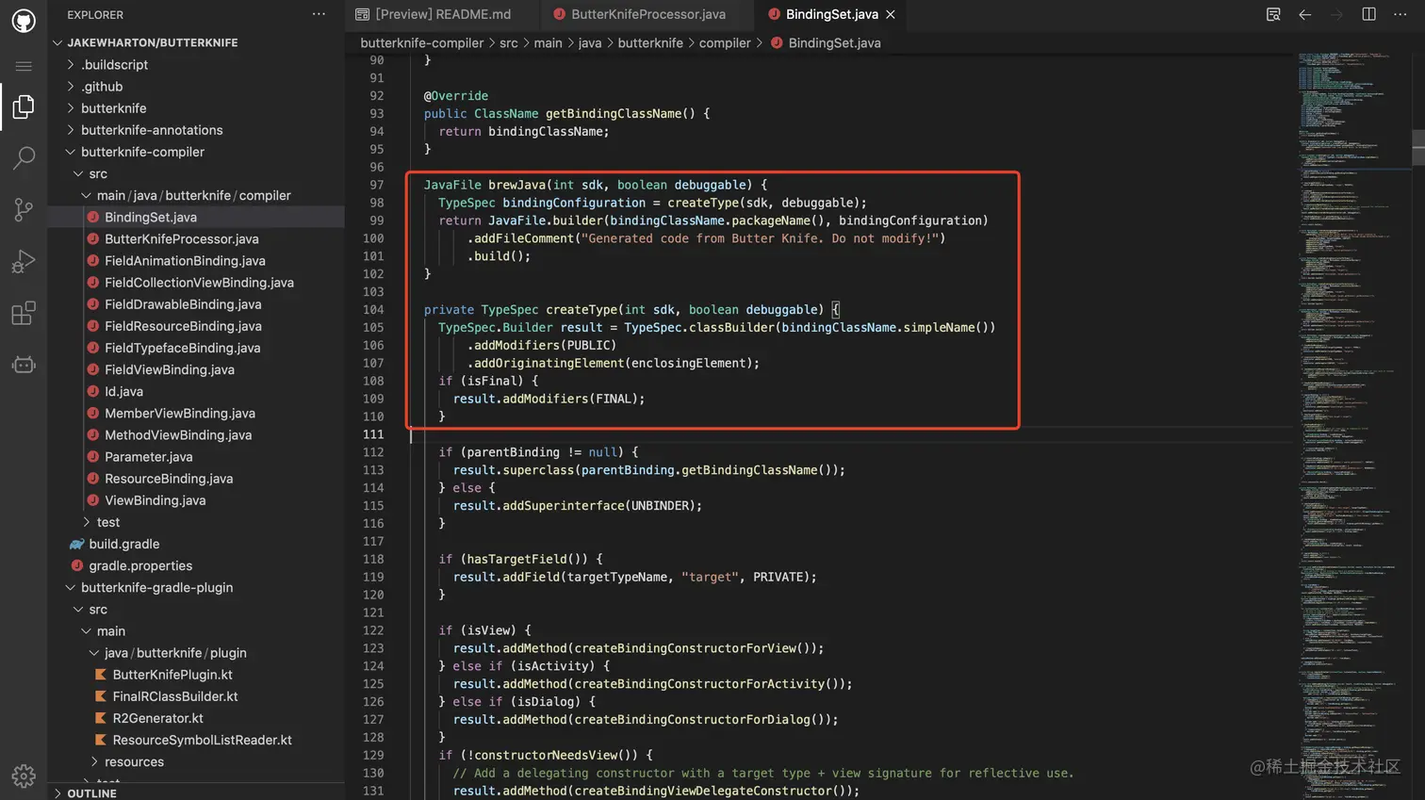This screenshot has height=800, width=1425.
Task: Open MemberViewBinding.java file
Action: click(x=196, y=413)
